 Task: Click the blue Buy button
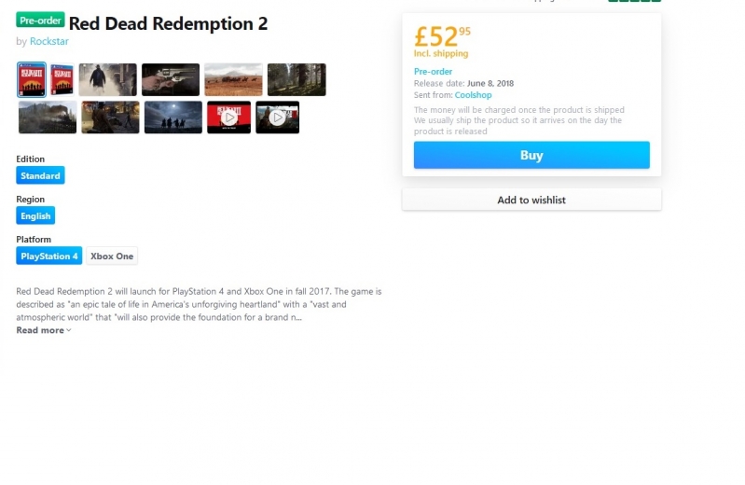pyautogui.click(x=531, y=155)
